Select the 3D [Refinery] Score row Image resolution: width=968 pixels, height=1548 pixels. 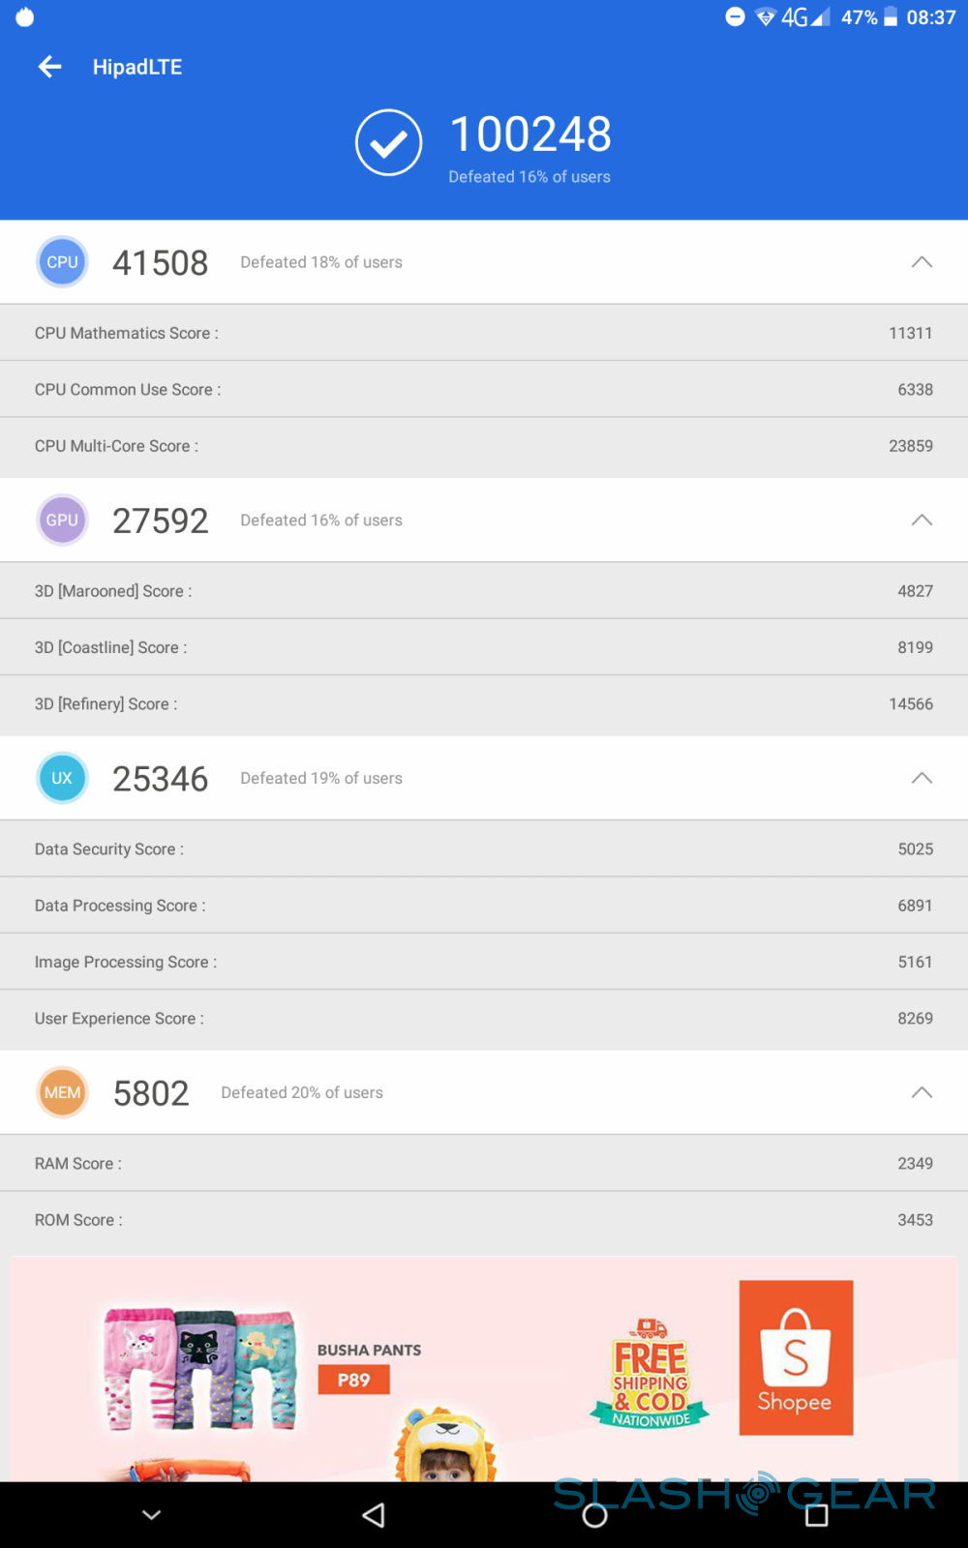click(x=484, y=704)
